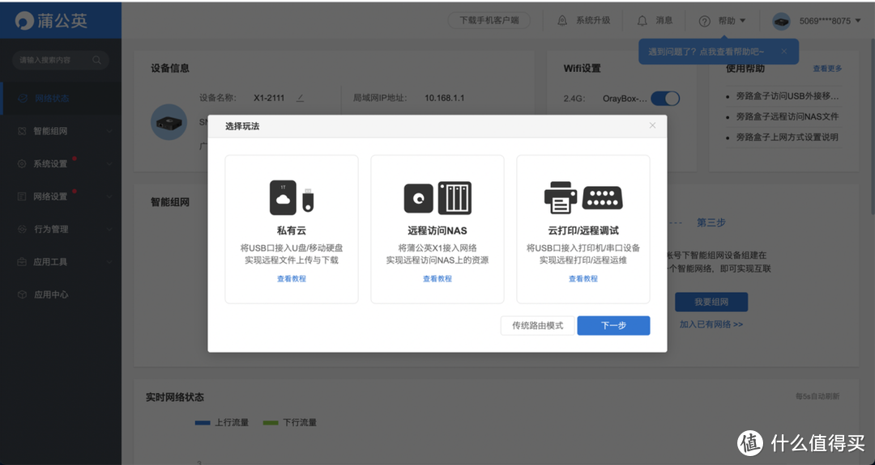875x465 pixels.
Task: Select the 云打印/远程调试 card title
Action: click(583, 230)
